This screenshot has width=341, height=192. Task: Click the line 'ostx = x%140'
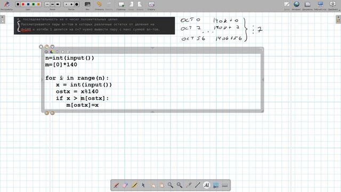[x=77, y=91]
